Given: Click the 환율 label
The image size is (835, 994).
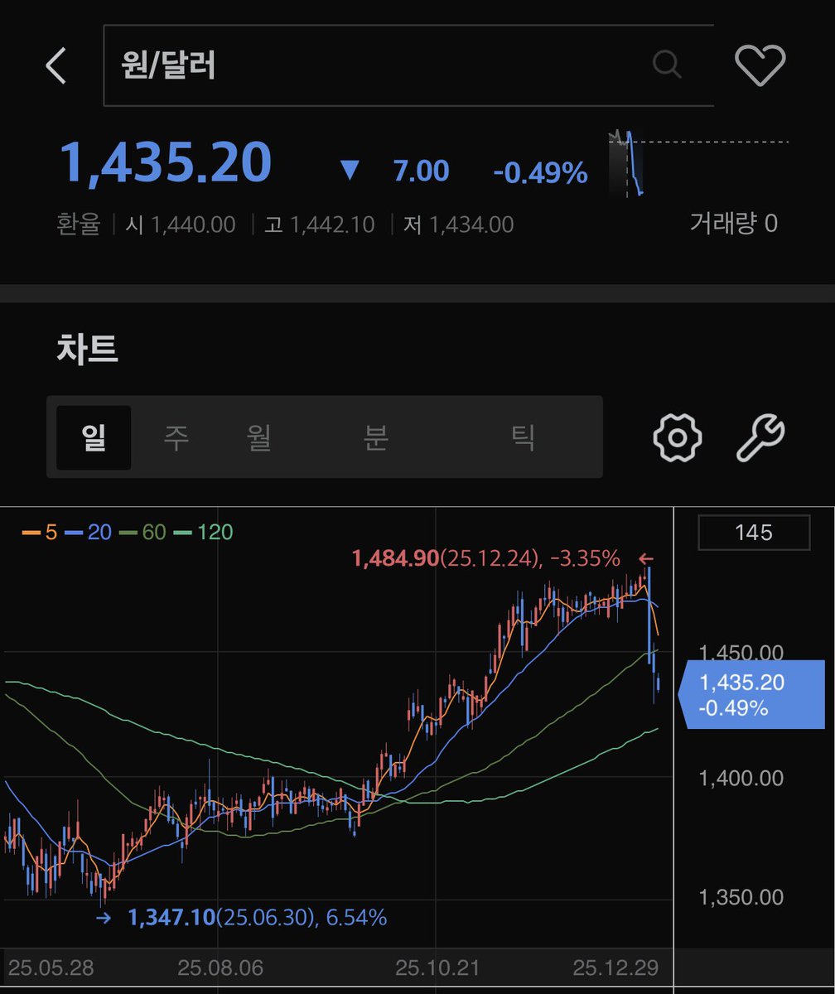Looking at the screenshot, I should (79, 224).
